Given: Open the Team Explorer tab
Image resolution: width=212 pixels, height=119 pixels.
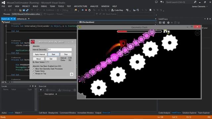Looking at the screenshot, I should click(x=204, y=113).
